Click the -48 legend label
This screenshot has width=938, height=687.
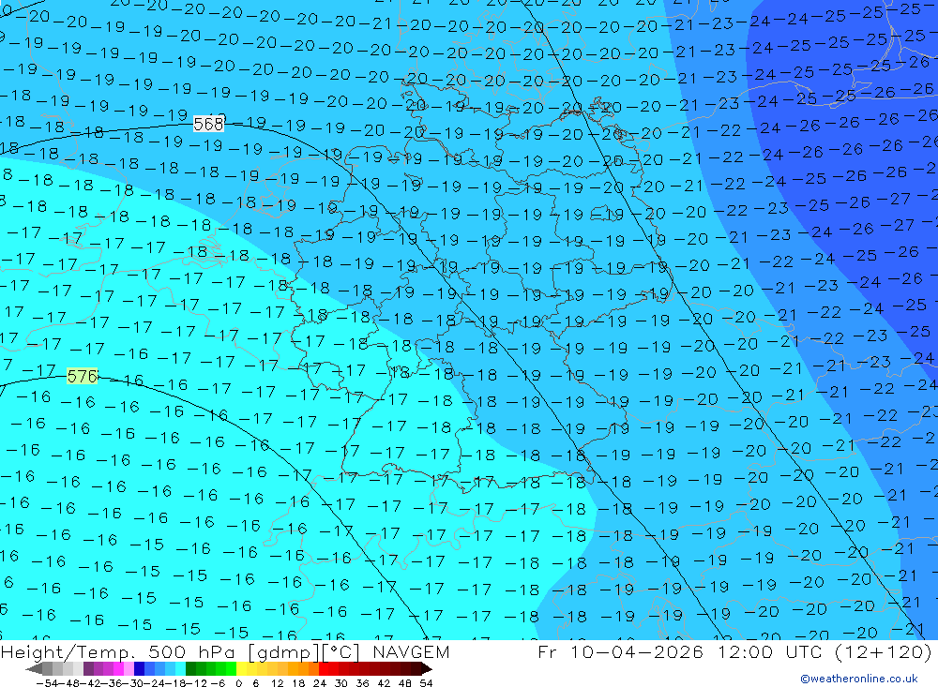[x=69, y=683]
